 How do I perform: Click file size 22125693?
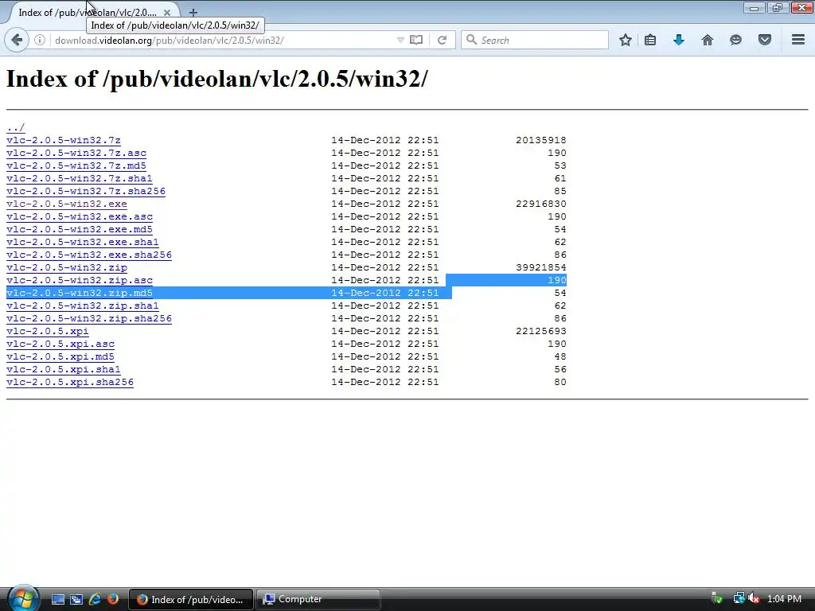pyautogui.click(x=540, y=331)
